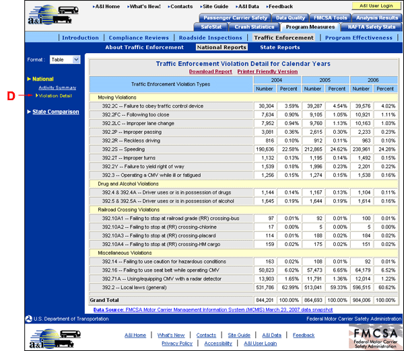Click the footer Site Guide link
The width and height of the screenshot is (404, 351).
(239, 336)
